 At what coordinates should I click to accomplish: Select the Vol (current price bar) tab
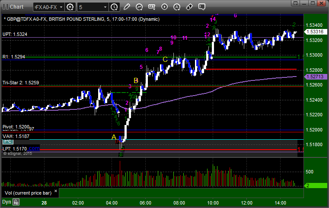coord(28,193)
